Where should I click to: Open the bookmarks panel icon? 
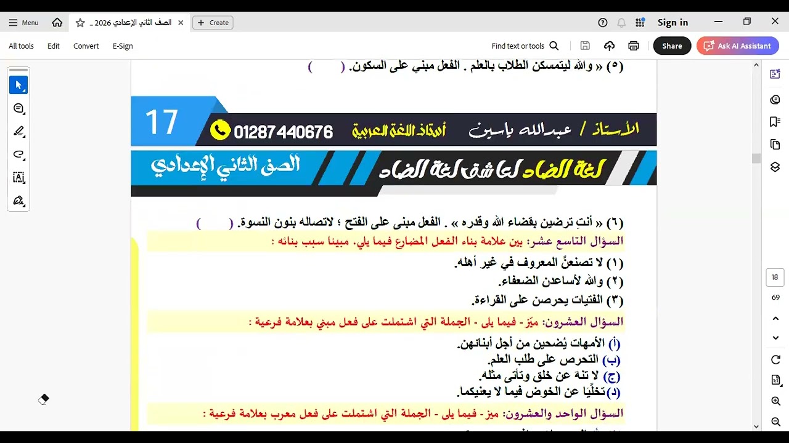coord(775,122)
